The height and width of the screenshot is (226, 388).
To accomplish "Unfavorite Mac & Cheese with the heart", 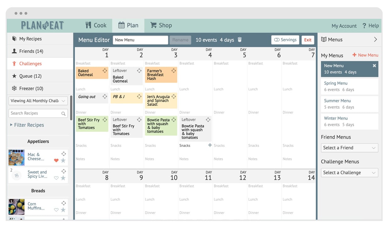I will (x=56, y=160).
